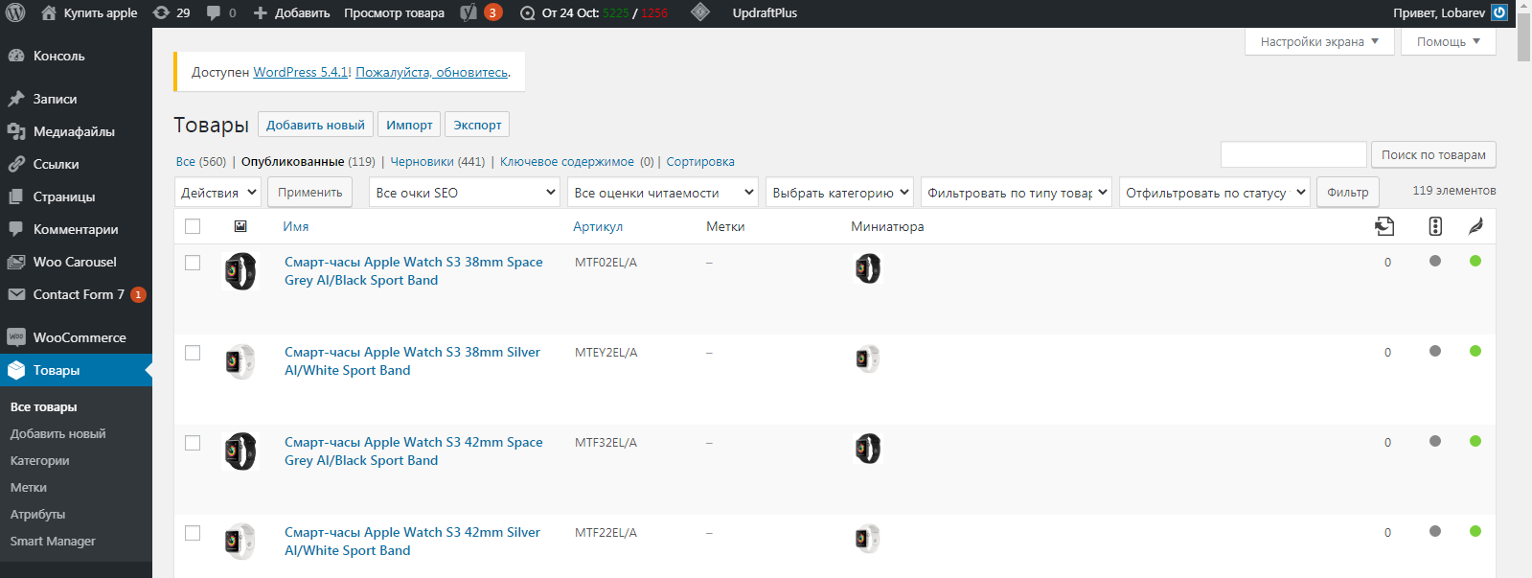Go to Медиафайлы in the sidebar

pos(74,131)
